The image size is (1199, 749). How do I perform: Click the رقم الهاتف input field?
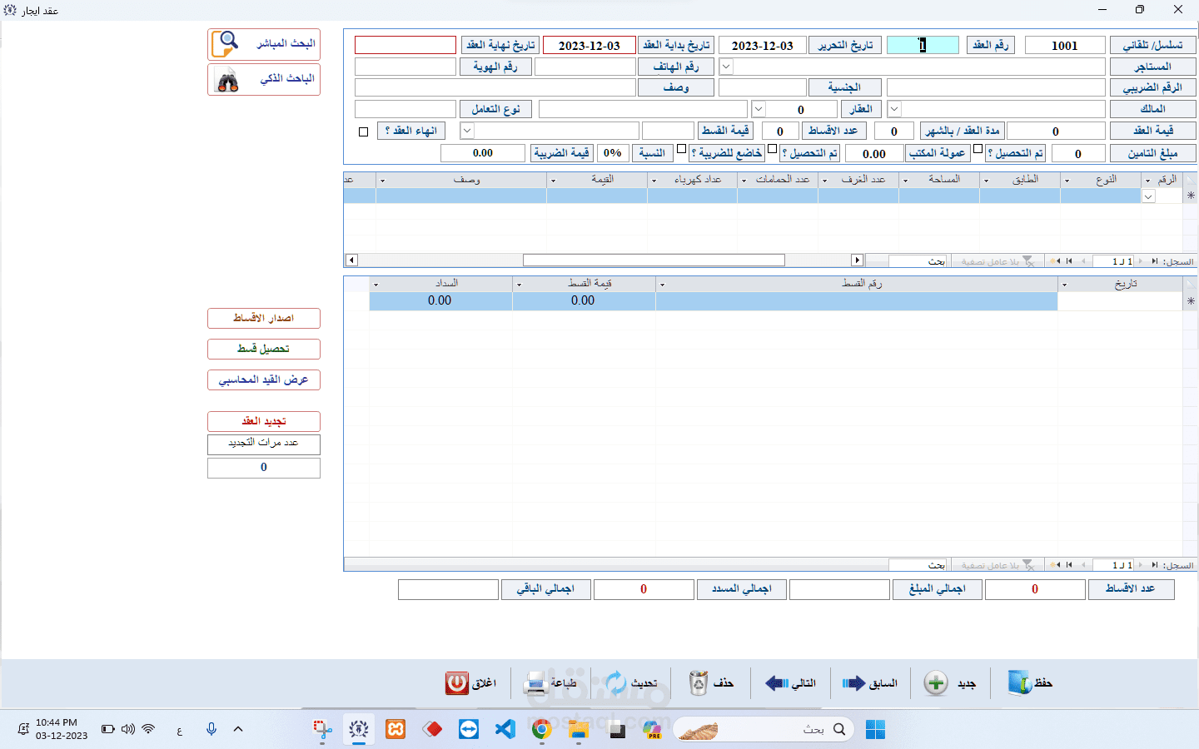click(x=585, y=67)
